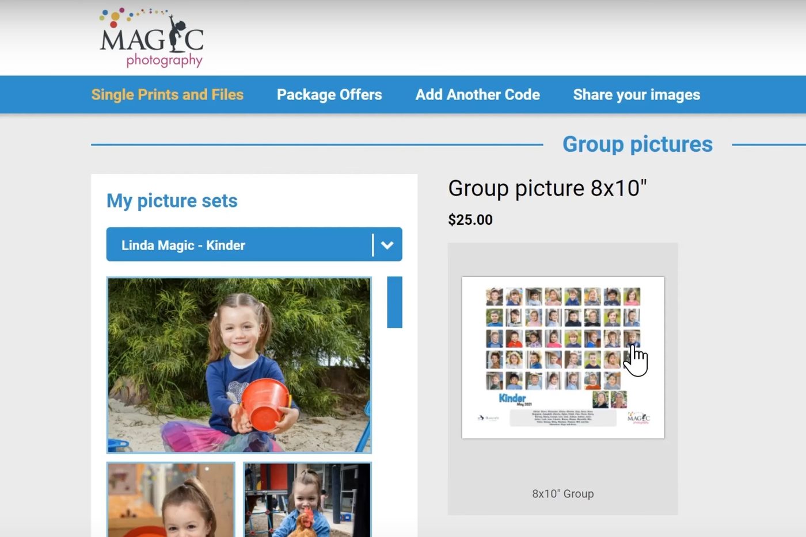
Task: Click the Magic Photography logo
Action: click(x=152, y=38)
